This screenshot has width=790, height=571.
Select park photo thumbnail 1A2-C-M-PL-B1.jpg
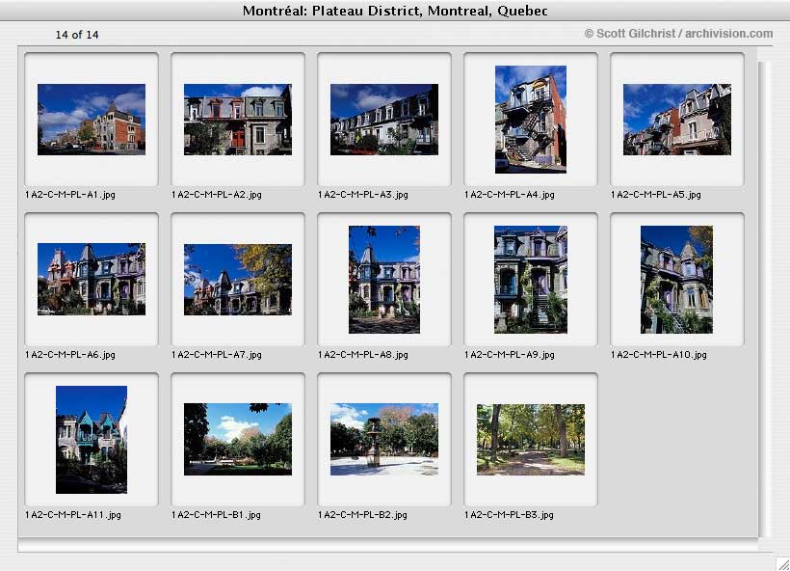pos(238,440)
